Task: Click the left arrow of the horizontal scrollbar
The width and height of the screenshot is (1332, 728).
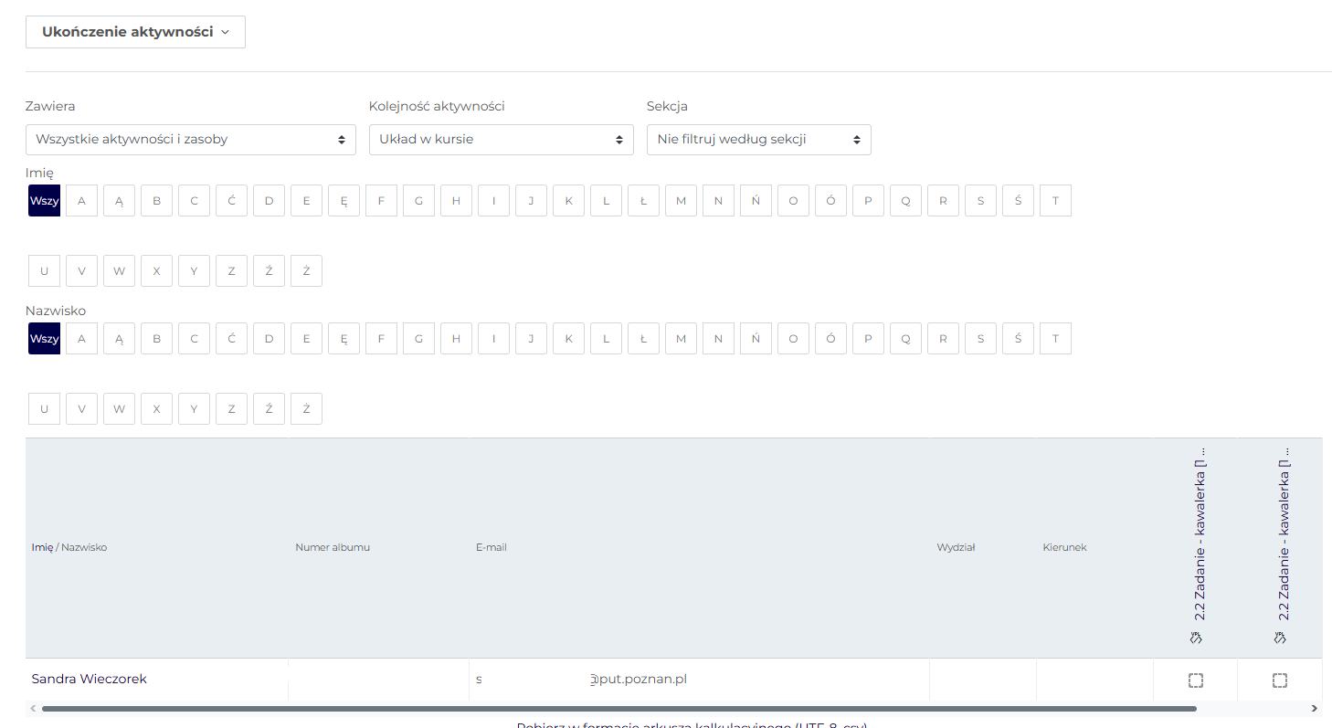Action: pos(33,708)
